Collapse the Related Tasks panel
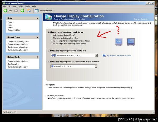Image resolution: width=158 pixels, height=122 pixels. click(x=37, y=57)
